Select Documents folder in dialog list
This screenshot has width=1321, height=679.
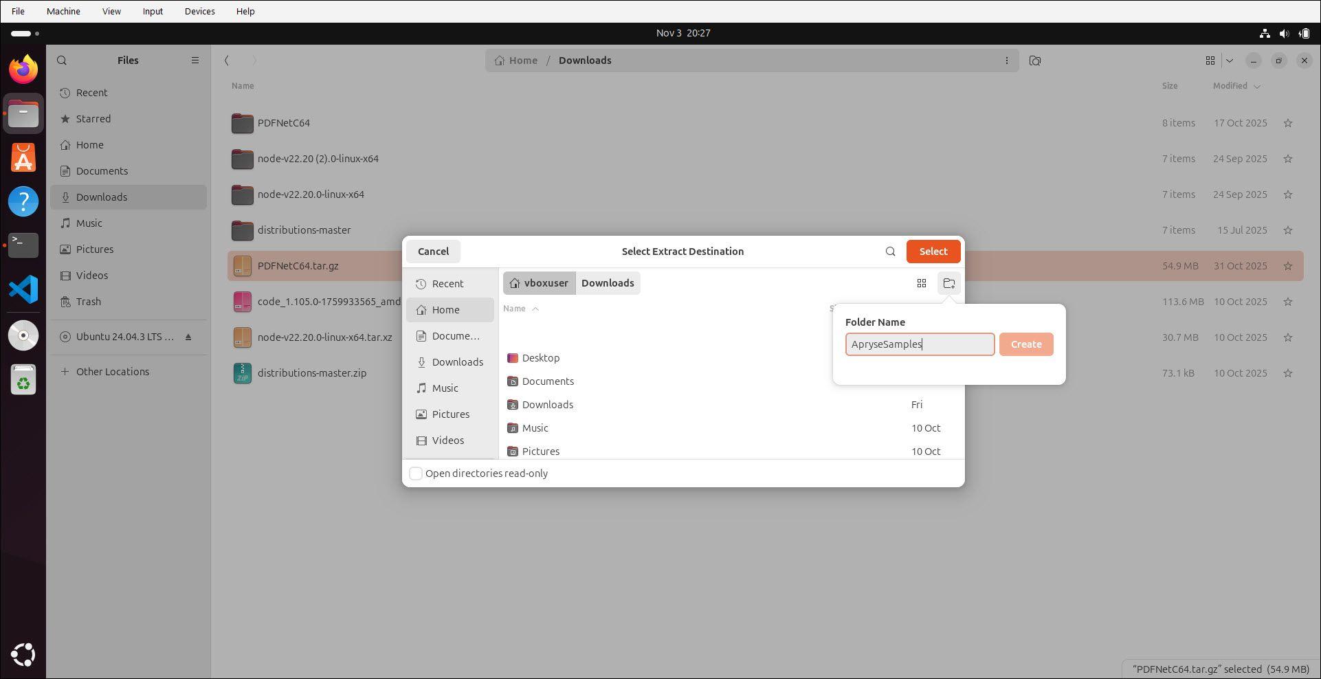coord(547,381)
